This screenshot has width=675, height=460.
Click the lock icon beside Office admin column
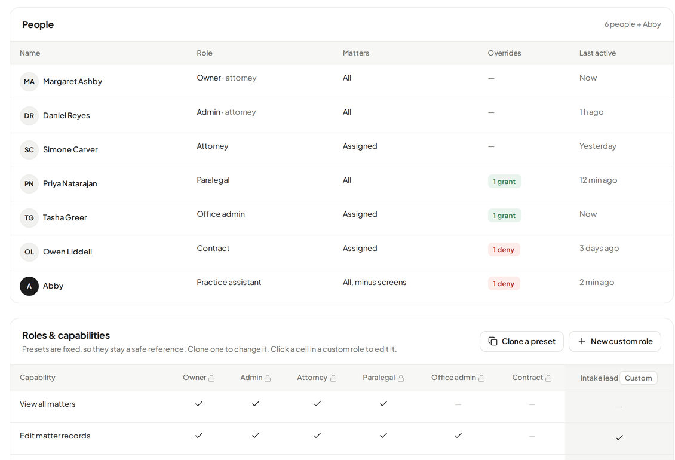[481, 378]
